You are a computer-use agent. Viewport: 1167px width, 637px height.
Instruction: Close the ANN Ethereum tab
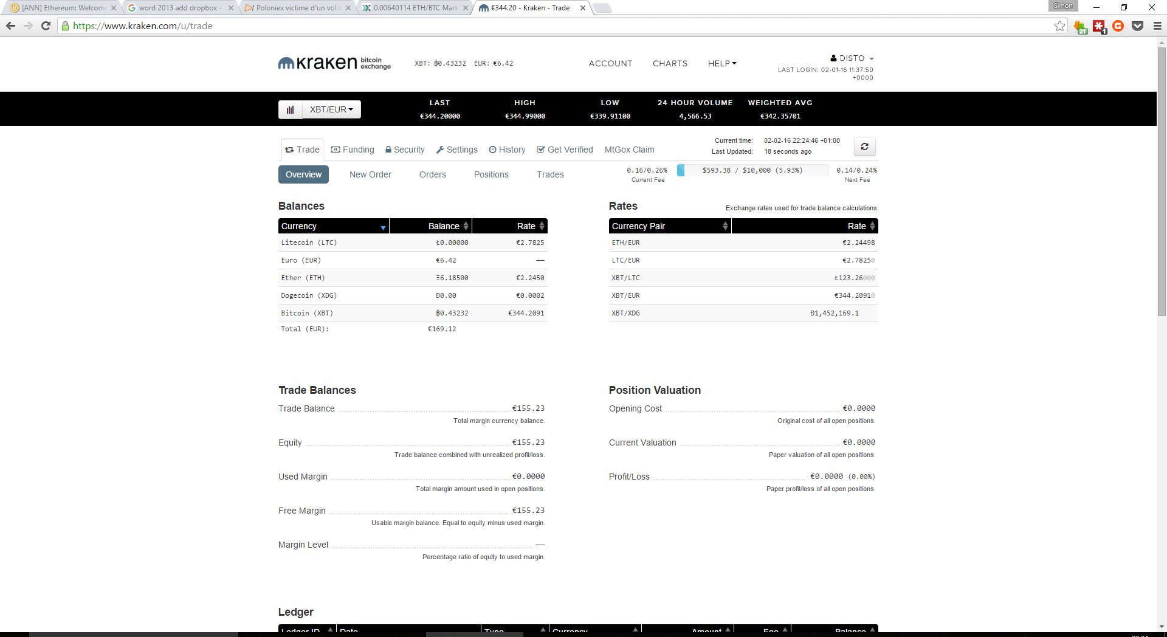pyautogui.click(x=114, y=8)
